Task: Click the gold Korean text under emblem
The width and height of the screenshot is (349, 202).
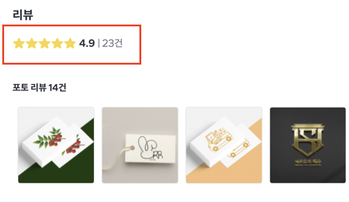Action: (308, 162)
